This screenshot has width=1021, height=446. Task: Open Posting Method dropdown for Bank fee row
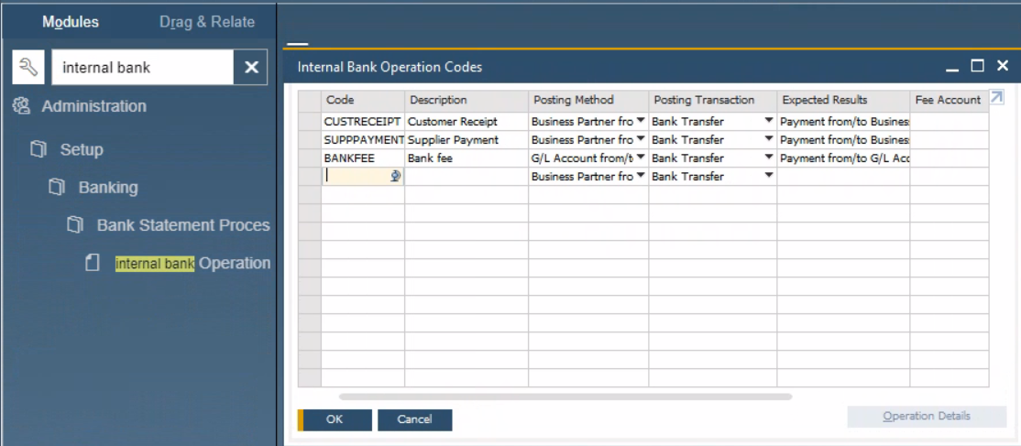(x=641, y=158)
